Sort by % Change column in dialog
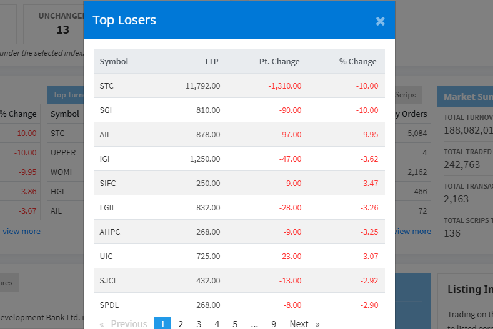The height and width of the screenshot is (329, 493). 357,61
